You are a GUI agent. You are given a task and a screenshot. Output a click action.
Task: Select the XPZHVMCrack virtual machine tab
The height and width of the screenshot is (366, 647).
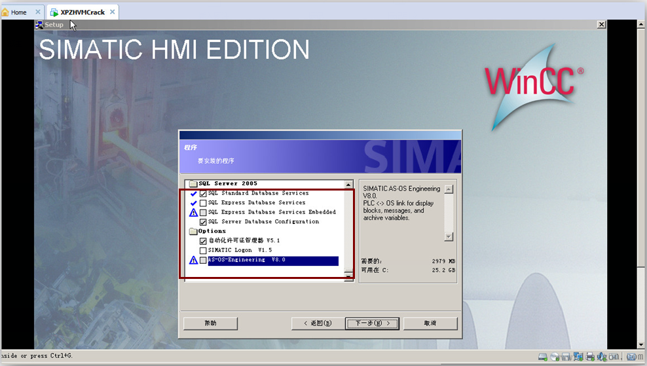point(81,12)
